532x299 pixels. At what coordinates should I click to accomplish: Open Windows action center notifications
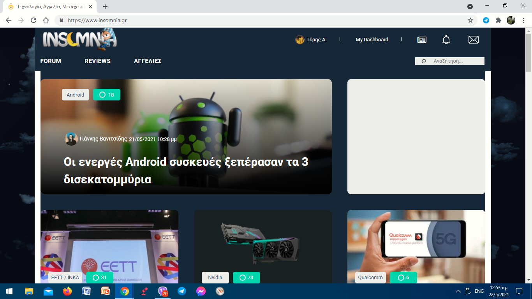point(519,291)
